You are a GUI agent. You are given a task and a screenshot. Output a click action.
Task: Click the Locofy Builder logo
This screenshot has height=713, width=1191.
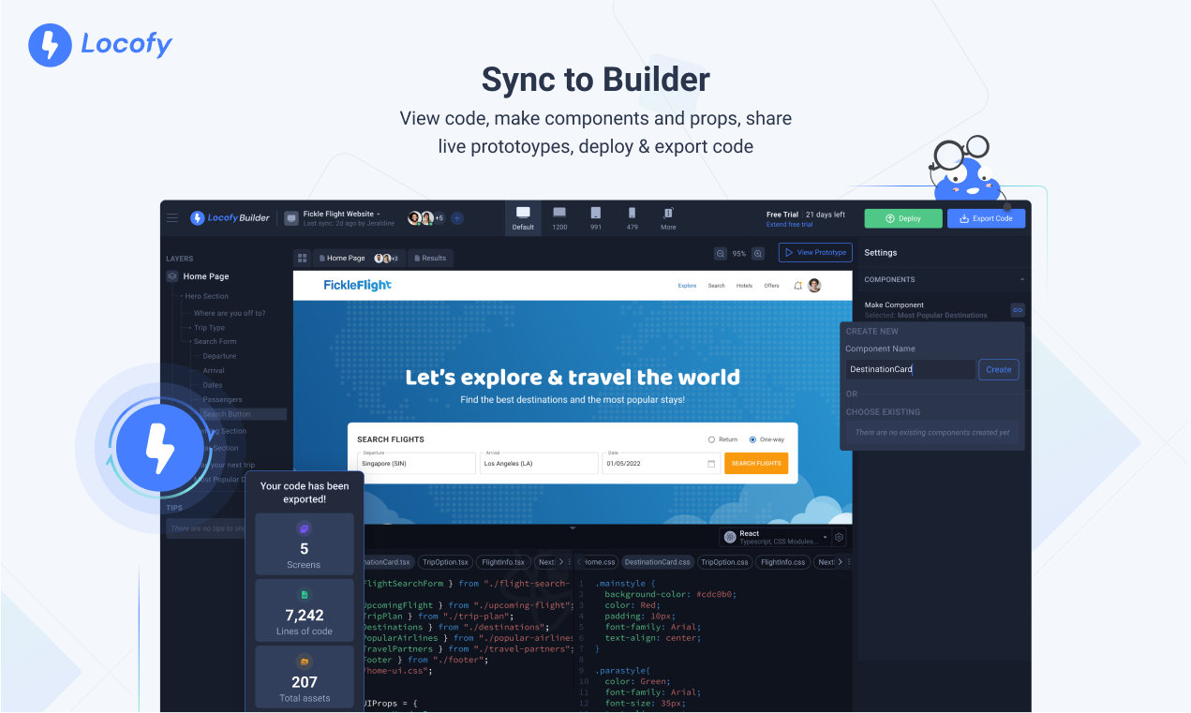click(x=230, y=218)
